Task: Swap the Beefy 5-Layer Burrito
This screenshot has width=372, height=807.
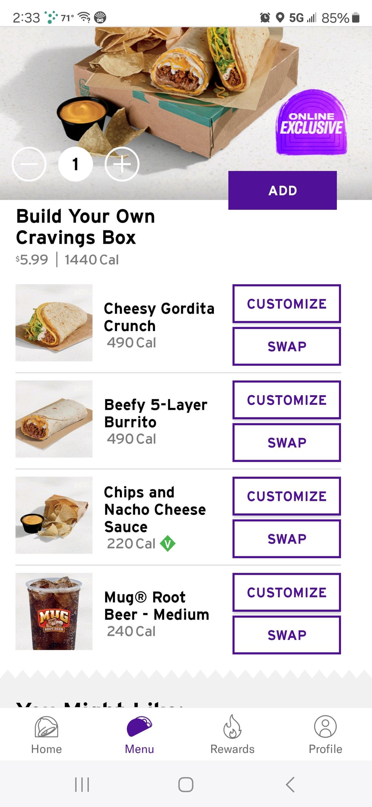Action: click(287, 442)
